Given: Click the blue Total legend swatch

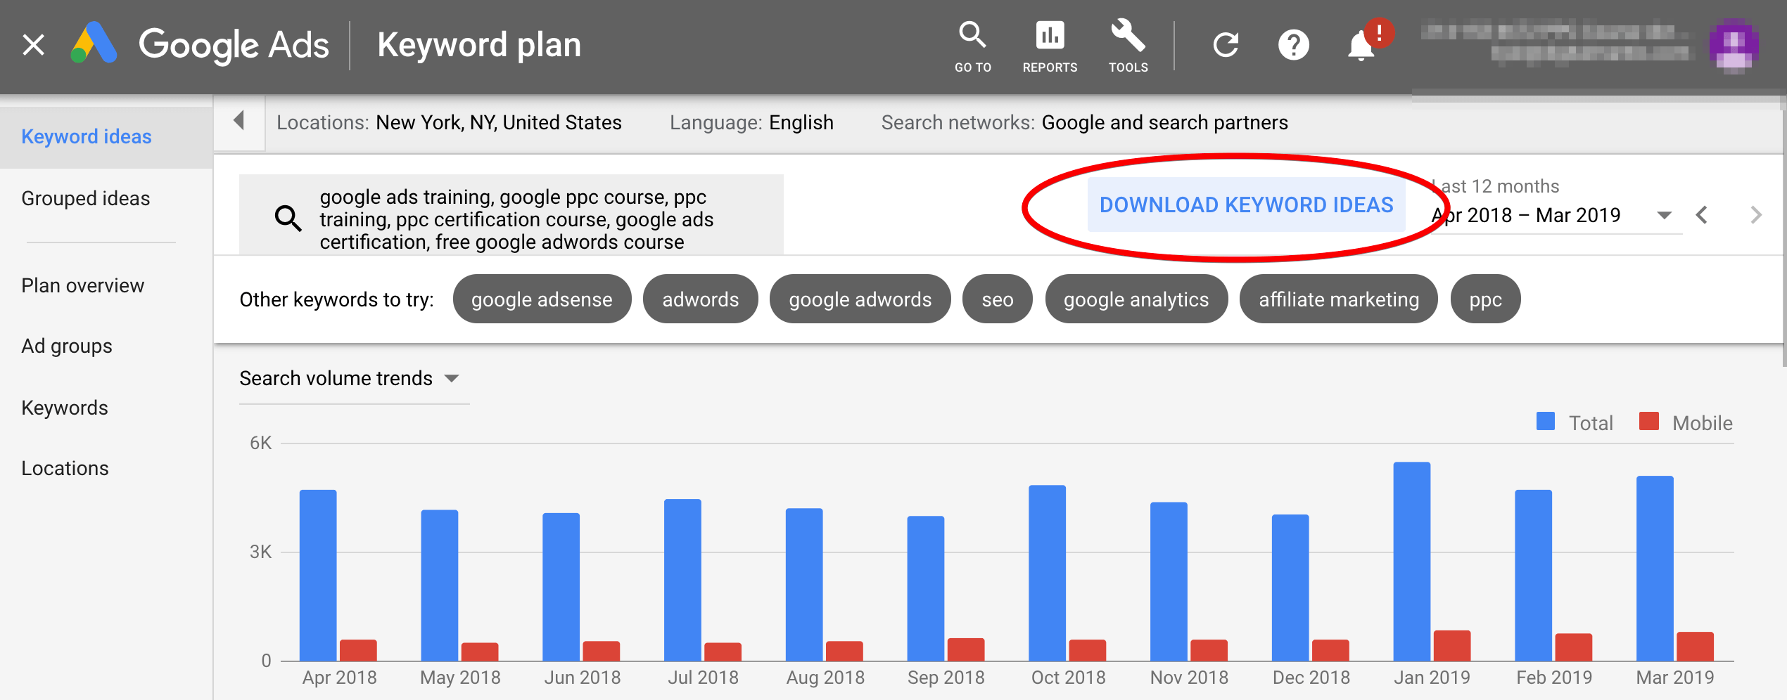Looking at the screenshot, I should [x=1545, y=422].
